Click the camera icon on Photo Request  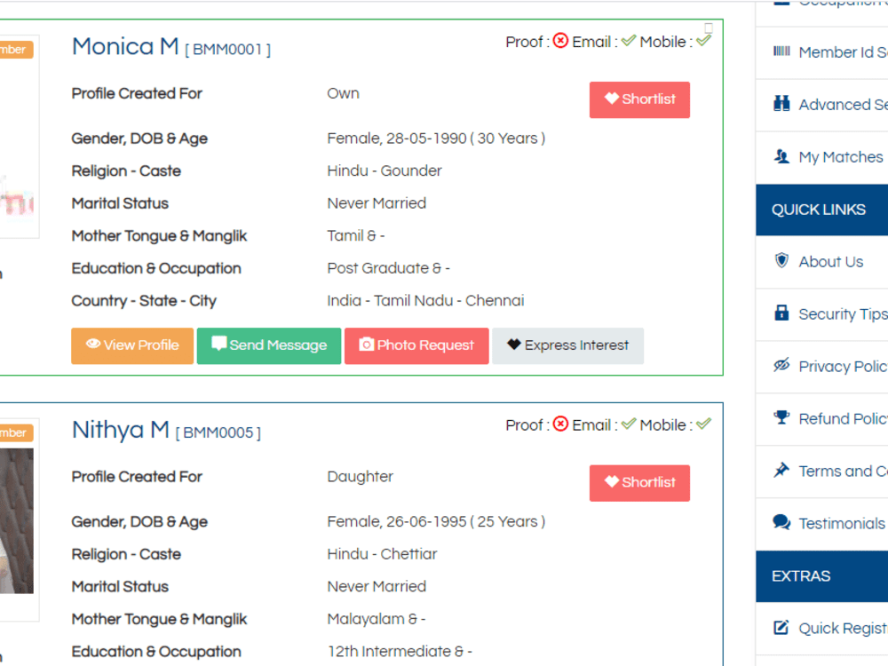(368, 345)
